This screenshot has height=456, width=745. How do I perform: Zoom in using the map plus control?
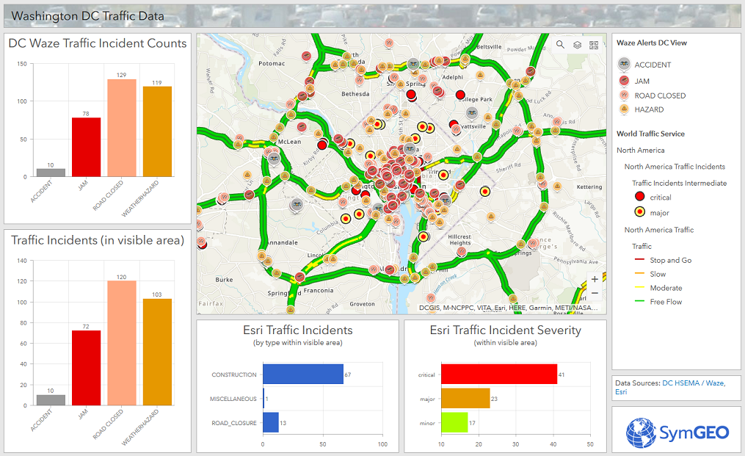coord(595,280)
